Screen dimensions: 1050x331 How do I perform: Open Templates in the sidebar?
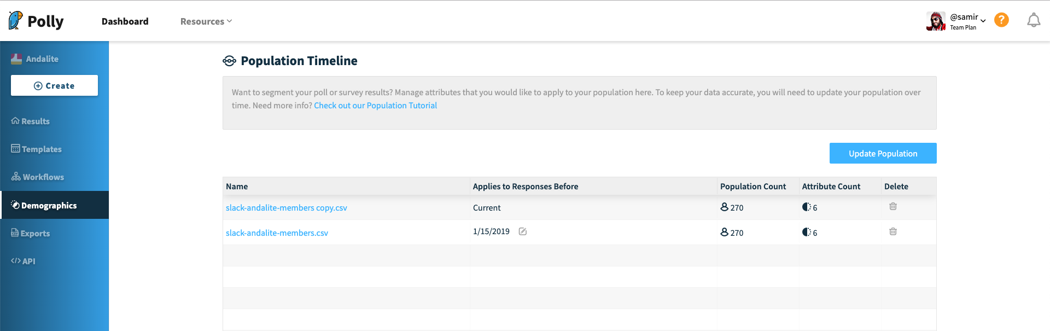(37, 149)
